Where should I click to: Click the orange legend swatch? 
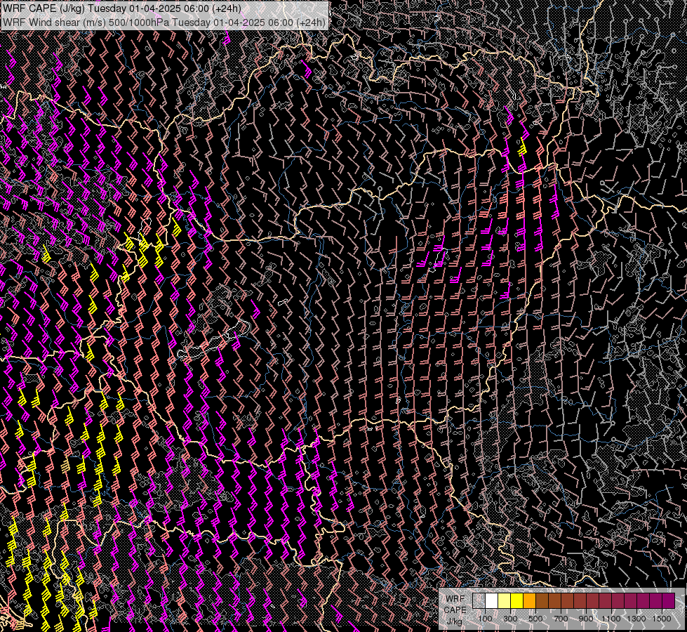tap(529, 600)
